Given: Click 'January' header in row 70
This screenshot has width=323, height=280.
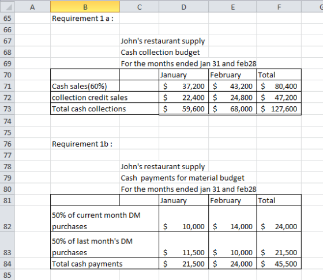Looking at the screenshot, I should click(184, 74).
